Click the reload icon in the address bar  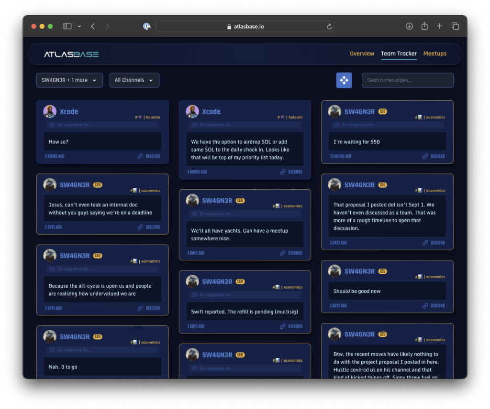(x=330, y=26)
